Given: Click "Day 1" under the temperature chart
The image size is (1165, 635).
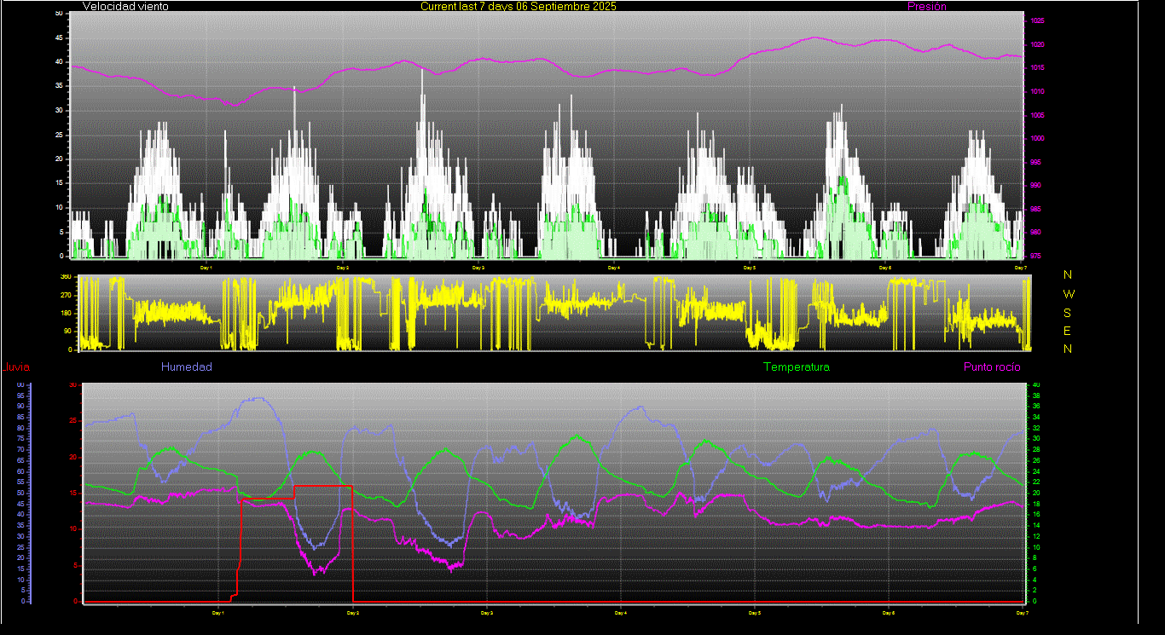Looking at the screenshot, I should [x=217, y=612].
